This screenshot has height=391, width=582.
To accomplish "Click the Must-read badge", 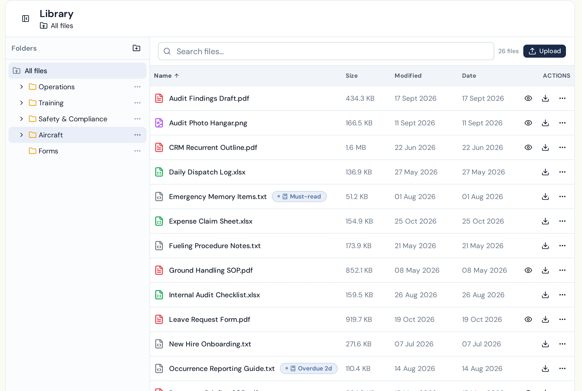I will pyautogui.click(x=299, y=197).
